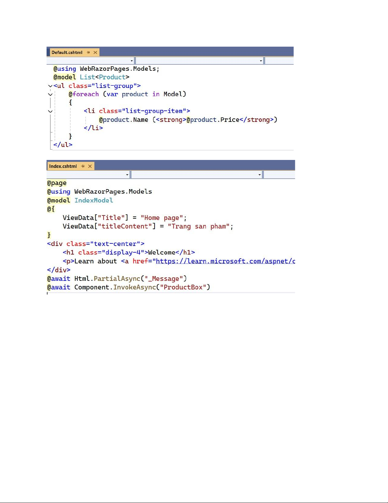
Task: Click the "Trang san pham" string value
Action: coord(199,227)
